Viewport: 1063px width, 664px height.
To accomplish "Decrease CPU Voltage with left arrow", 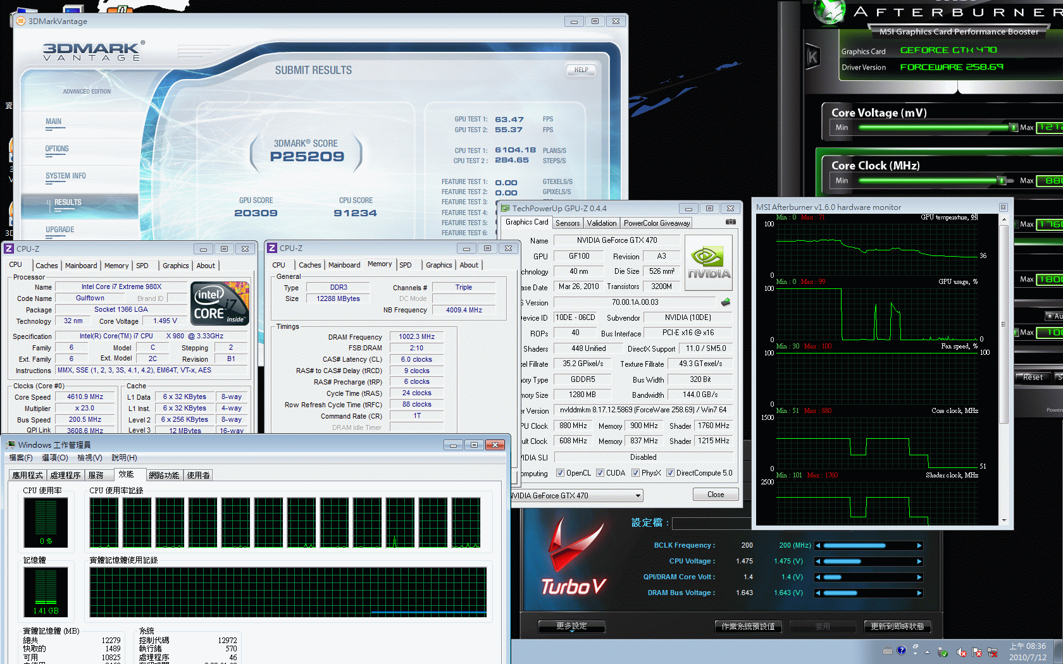I will pyautogui.click(x=818, y=562).
